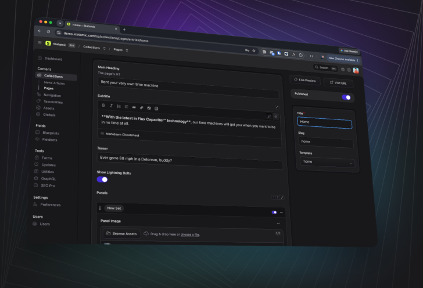The image size is (423, 288).
Task: Open Assets in sidebar
Action: coord(45,108)
